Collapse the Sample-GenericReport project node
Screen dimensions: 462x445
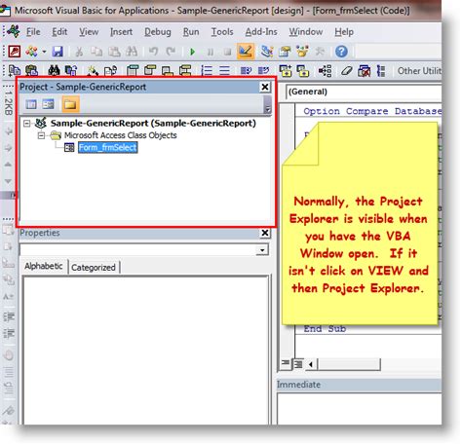tap(27, 123)
